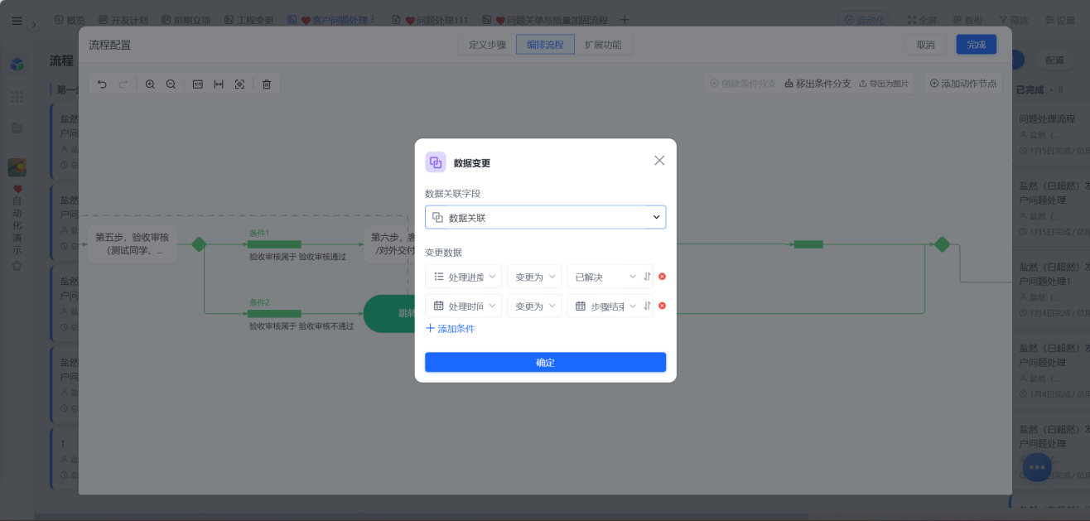Add a new tab with plus icon

[625, 20]
